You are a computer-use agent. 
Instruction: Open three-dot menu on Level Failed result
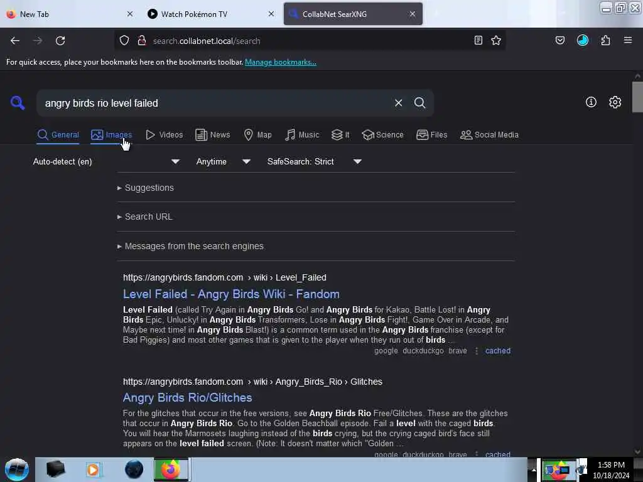[x=477, y=351]
